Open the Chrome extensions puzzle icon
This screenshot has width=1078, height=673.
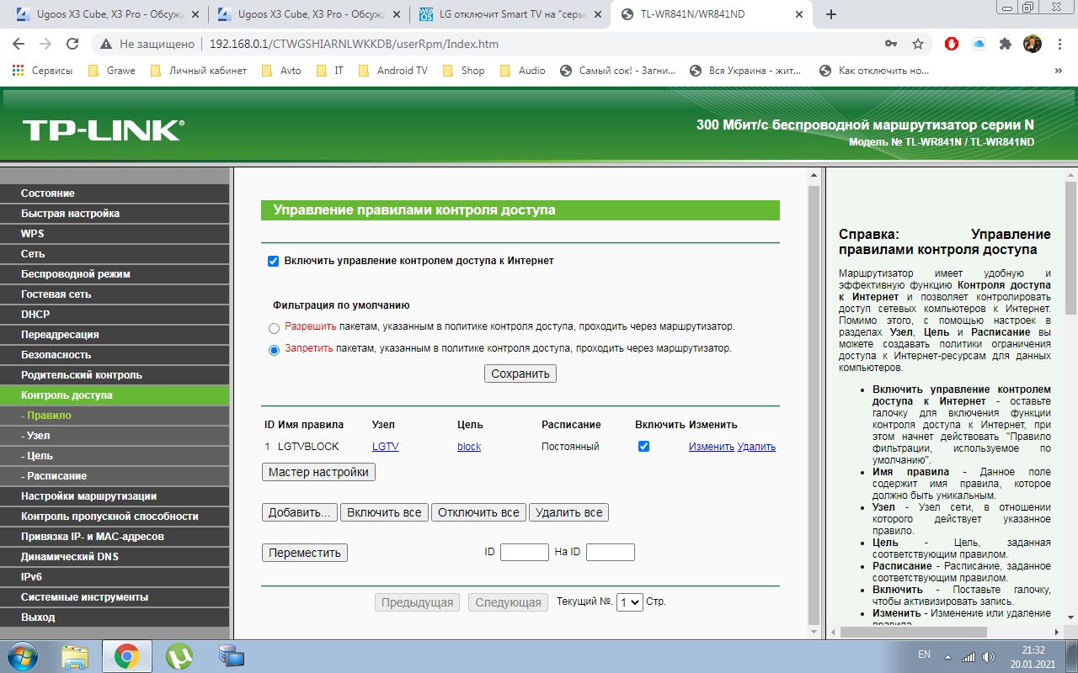[x=1005, y=44]
